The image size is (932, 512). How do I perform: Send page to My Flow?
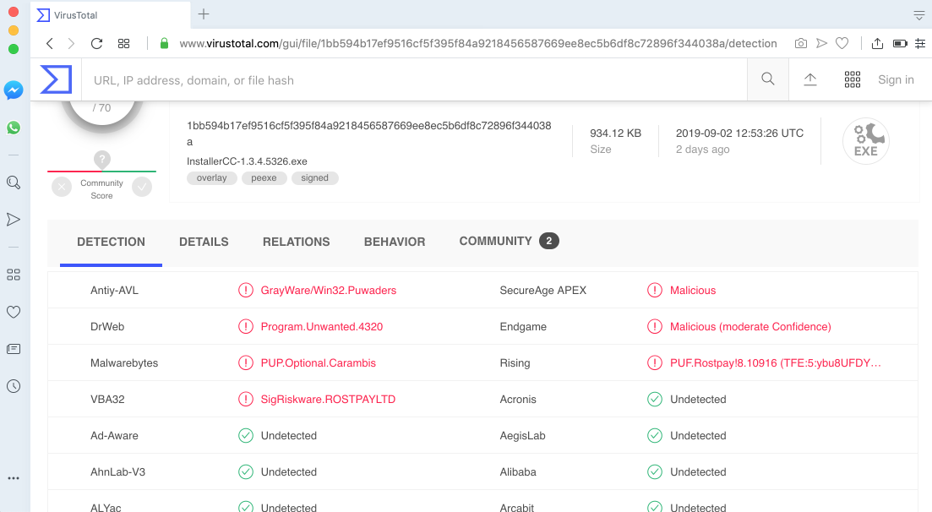[x=821, y=43]
